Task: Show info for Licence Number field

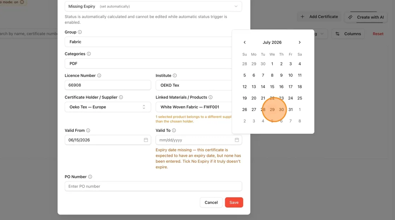Action: (x=99, y=76)
